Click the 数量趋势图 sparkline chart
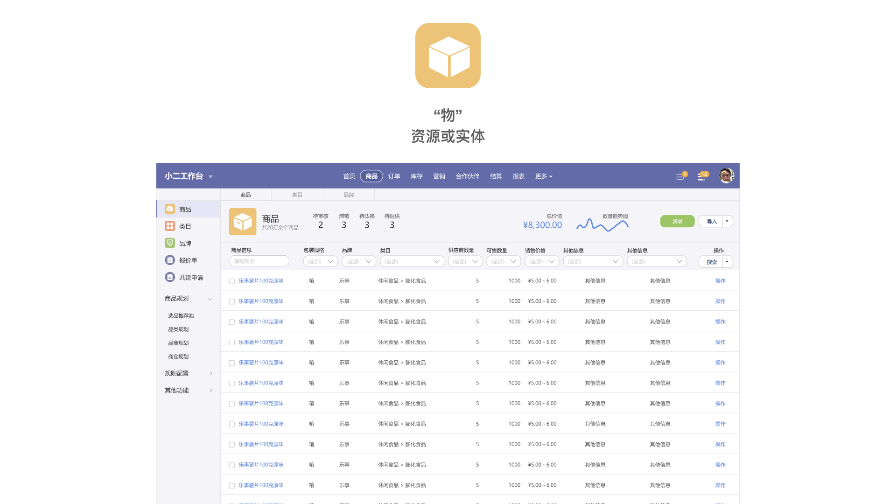Screen dimensions: 896x504 point(602,225)
